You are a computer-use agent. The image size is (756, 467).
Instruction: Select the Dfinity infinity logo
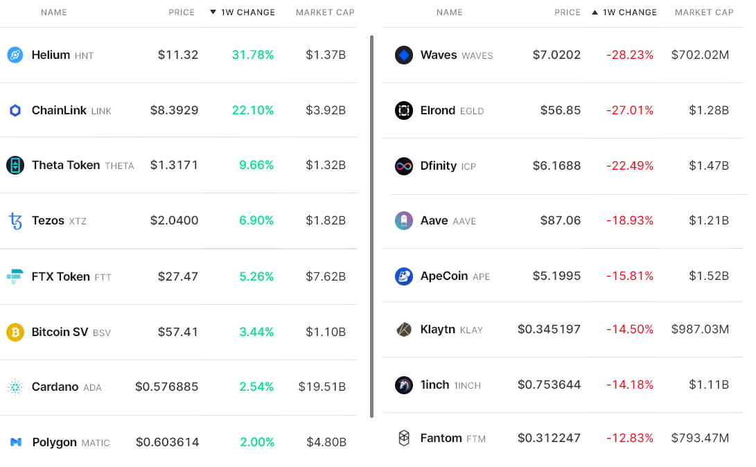point(404,166)
